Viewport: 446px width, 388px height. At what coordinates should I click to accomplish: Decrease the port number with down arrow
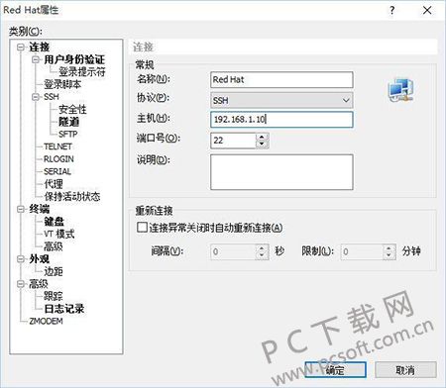tap(262, 145)
